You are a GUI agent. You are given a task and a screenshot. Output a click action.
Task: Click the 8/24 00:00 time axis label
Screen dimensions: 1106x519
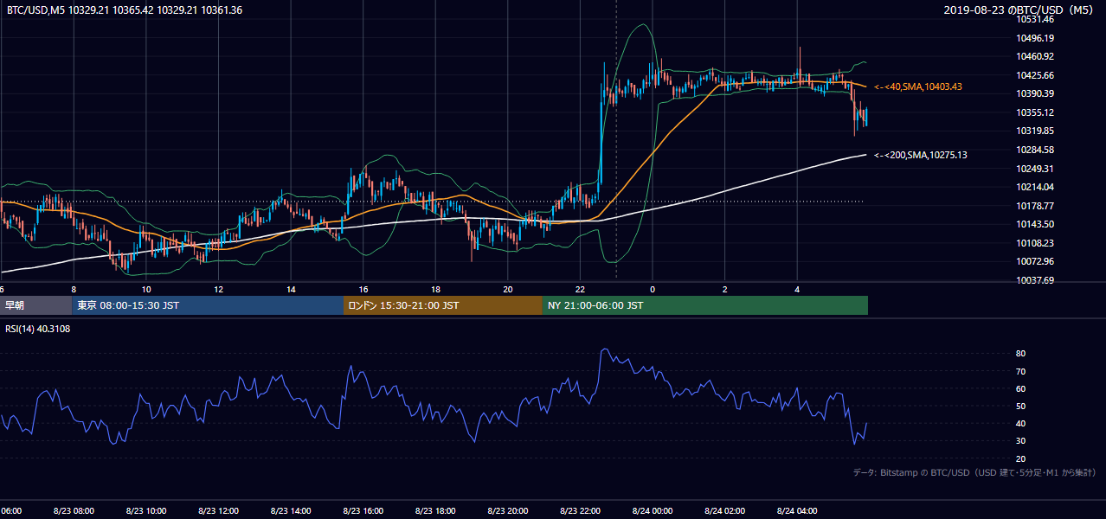[653, 510]
